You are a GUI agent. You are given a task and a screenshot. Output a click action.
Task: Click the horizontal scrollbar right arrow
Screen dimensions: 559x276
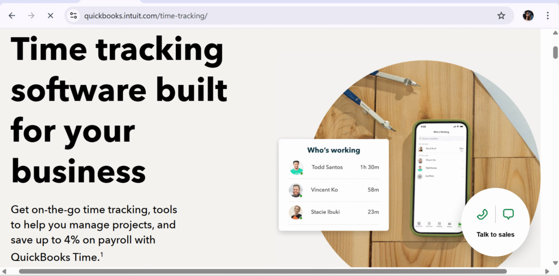point(548,272)
